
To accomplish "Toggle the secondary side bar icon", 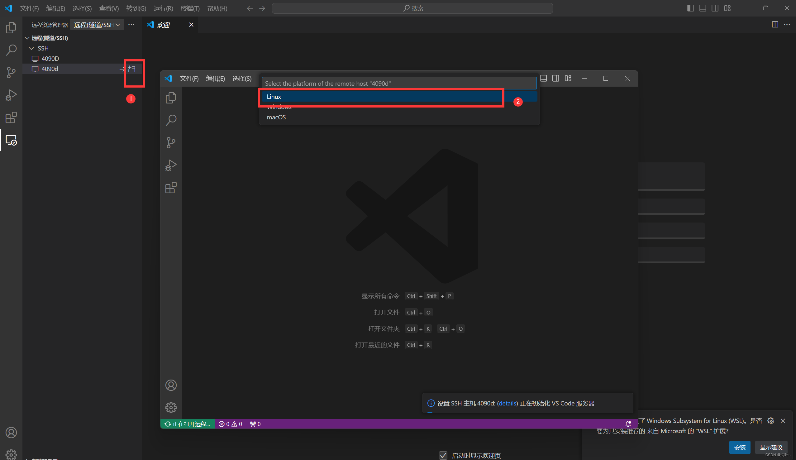I will coord(715,8).
